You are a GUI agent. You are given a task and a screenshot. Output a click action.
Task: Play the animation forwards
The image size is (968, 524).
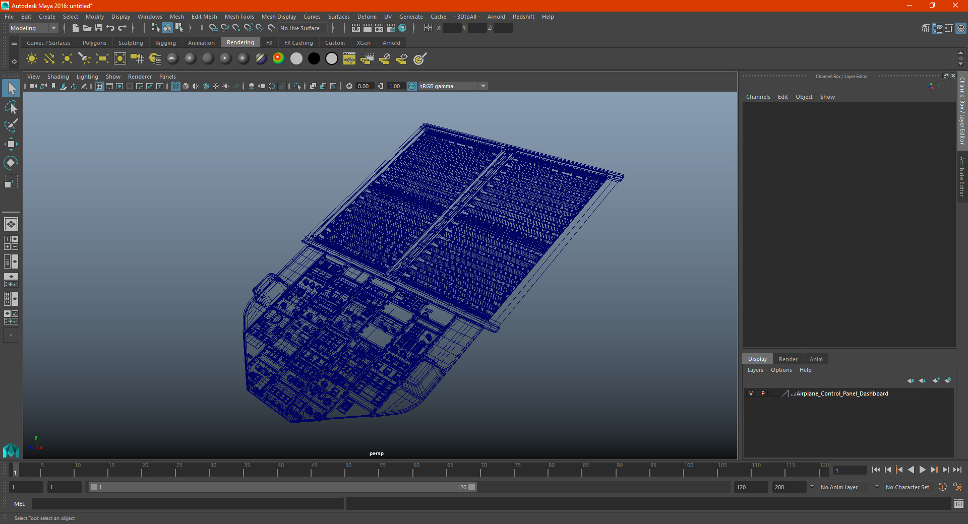(x=922, y=470)
